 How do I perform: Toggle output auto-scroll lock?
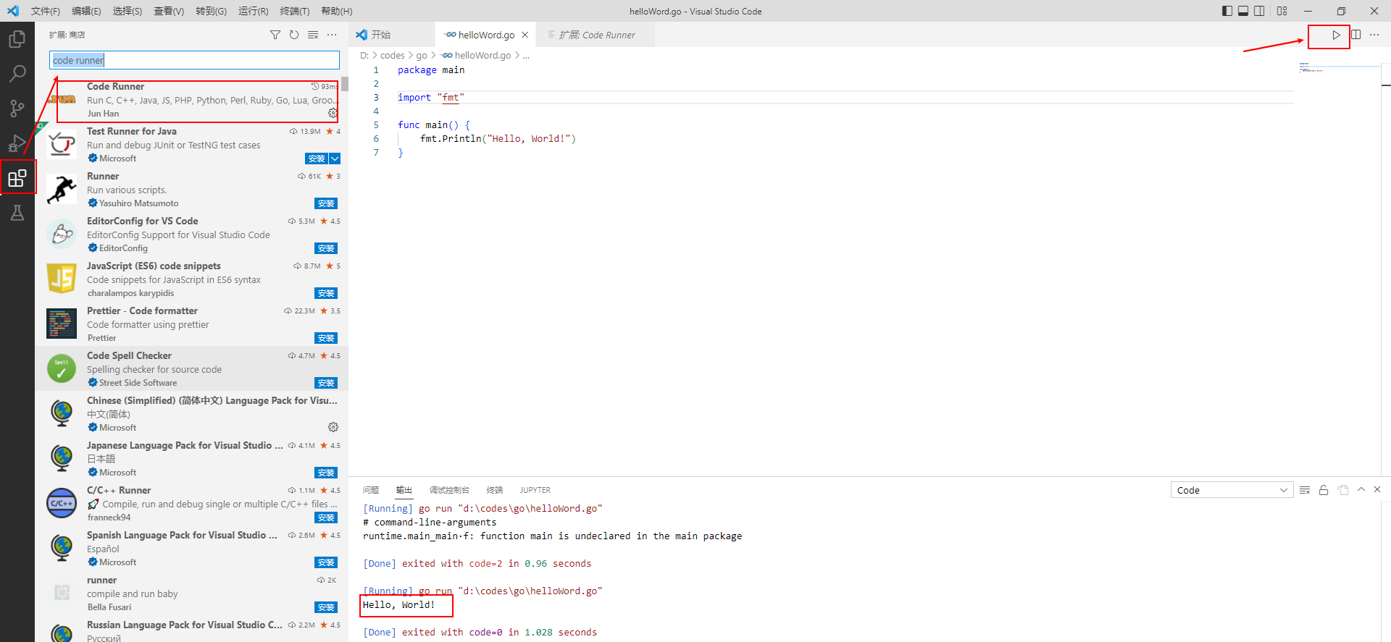pos(1324,490)
